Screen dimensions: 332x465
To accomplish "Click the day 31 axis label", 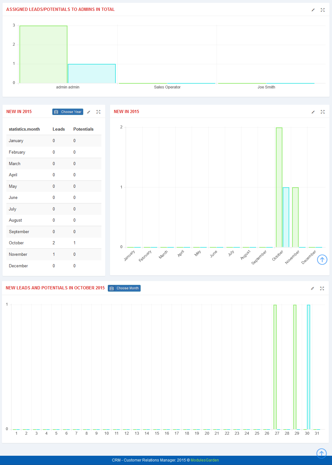I will pos(317,433).
